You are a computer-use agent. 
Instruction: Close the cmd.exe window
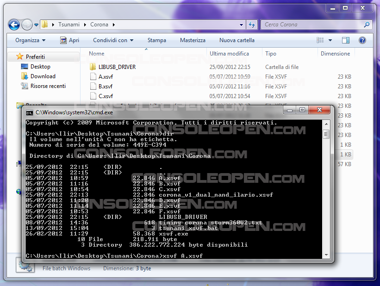pos(319,110)
